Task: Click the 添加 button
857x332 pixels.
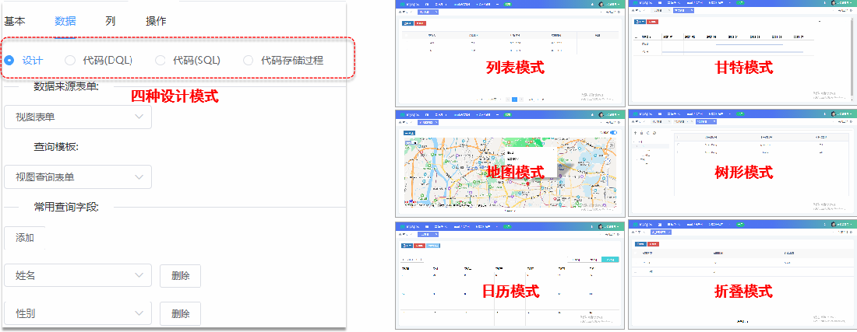Action: (25, 237)
